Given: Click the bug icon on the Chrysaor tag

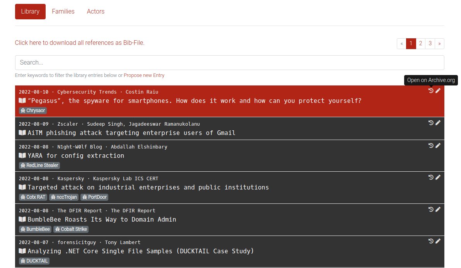Looking at the screenshot, I should [x=23, y=110].
